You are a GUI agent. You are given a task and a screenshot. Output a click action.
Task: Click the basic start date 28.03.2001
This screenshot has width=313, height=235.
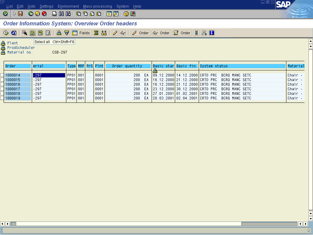163,98
